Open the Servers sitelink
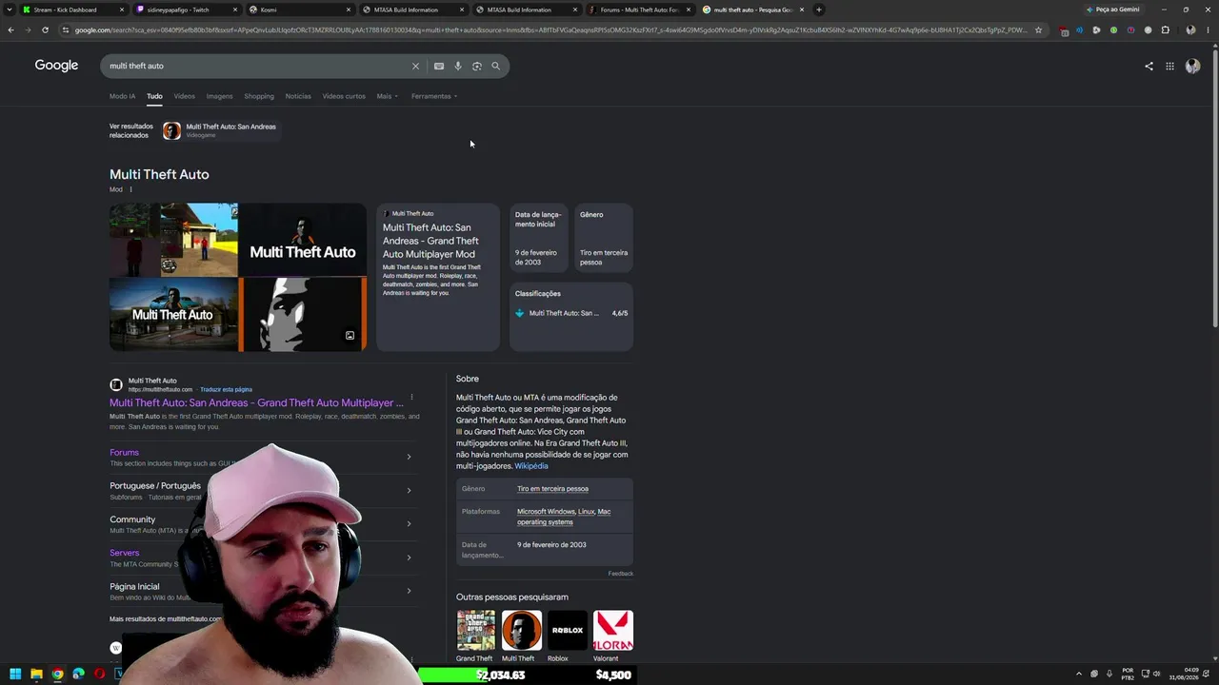 124,553
